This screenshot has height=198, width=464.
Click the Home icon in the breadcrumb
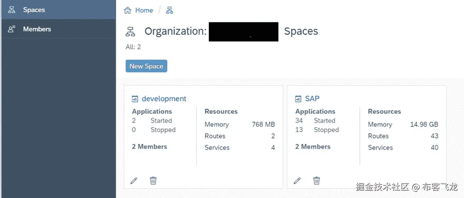click(x=128, y=10)
